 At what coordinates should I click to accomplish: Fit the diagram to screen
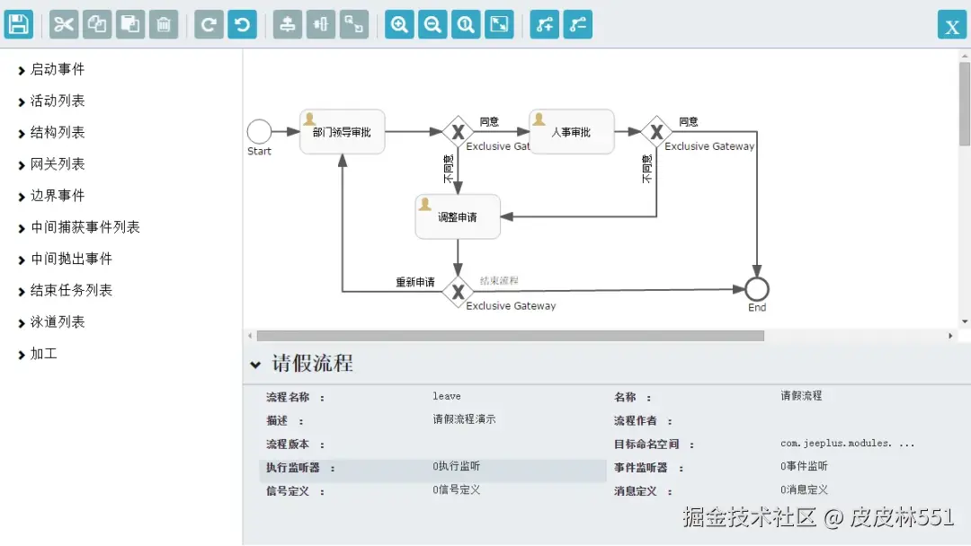pyautogui.click(x=499, y=24)
